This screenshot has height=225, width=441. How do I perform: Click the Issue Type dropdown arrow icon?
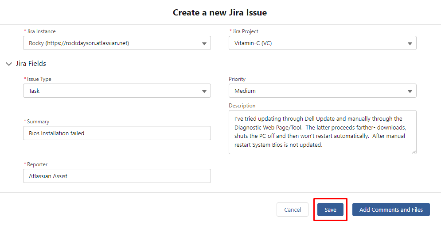(x=204, y=91)
